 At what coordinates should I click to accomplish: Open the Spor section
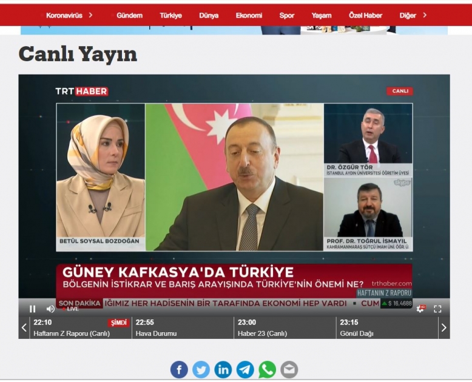pos(286,15)
